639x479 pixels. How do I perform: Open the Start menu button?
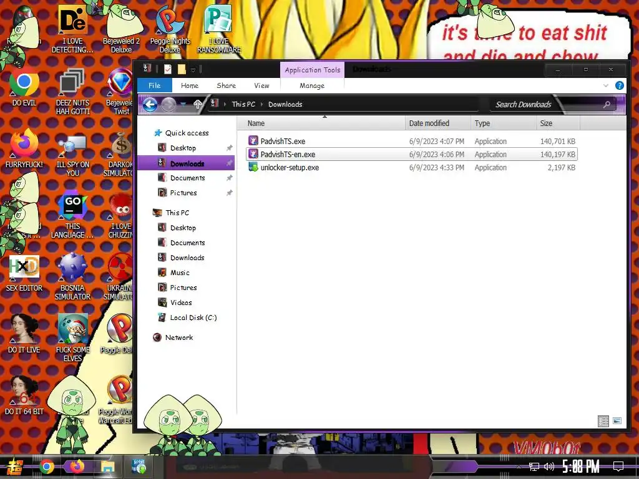(x=14, y=467)
